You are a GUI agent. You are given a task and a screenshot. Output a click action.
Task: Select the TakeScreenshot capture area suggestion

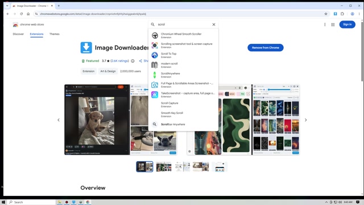[x=183, y=95]
